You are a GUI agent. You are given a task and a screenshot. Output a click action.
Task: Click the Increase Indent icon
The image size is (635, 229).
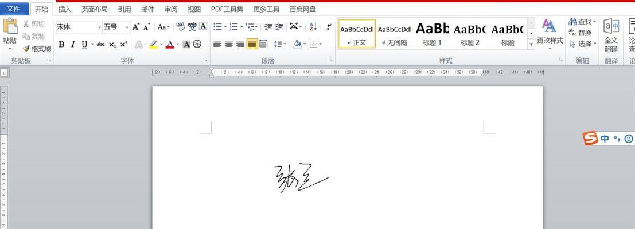click(x=279, y=27)
